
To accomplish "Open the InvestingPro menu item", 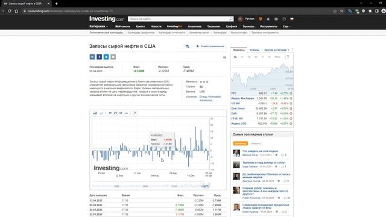I will click(x=174, y=27).
